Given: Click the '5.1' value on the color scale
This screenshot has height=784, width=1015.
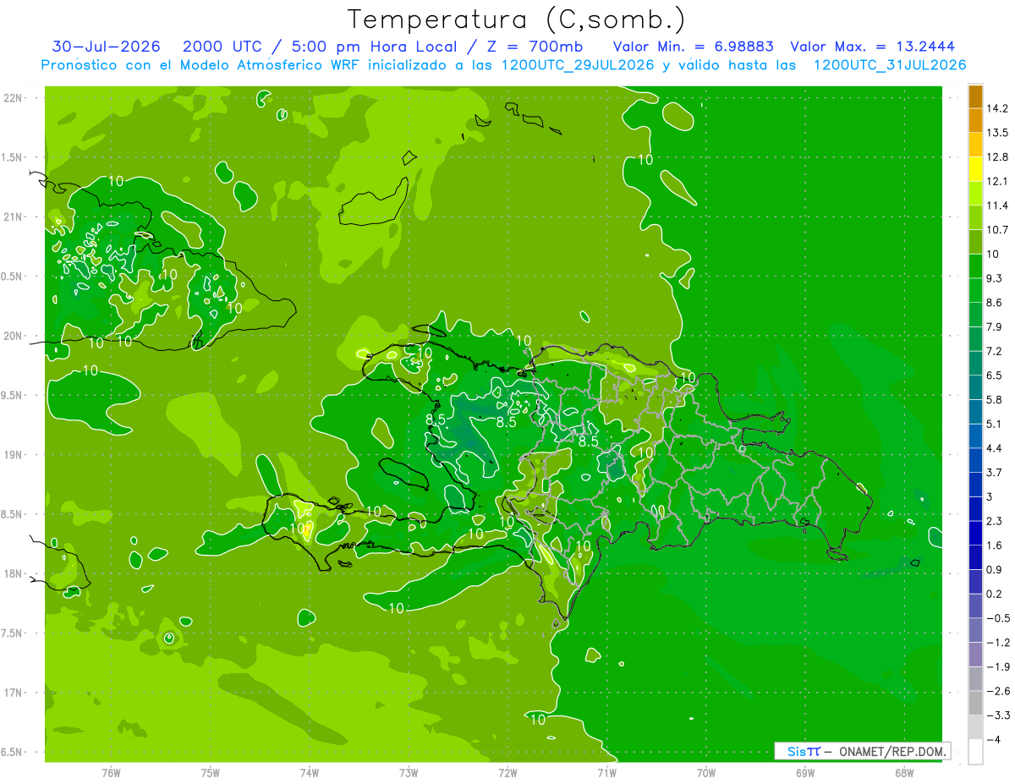Looking at the screenshot, I should point(995,423).
